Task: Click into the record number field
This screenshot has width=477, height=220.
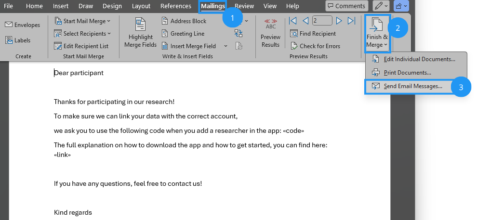Action: coord(322,21)
